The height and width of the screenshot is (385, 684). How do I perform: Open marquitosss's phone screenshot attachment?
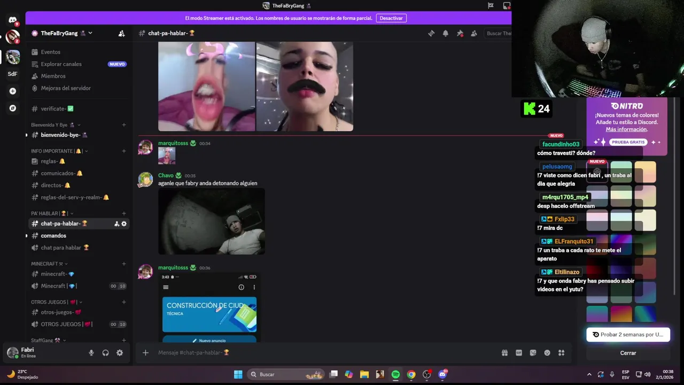(x=209, y=307)
